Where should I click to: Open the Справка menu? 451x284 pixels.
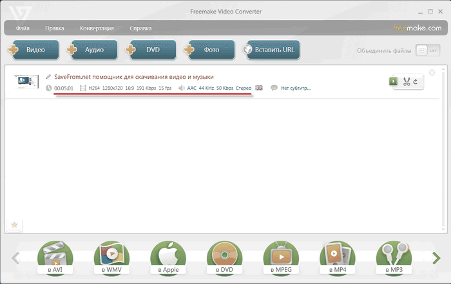tap(140, 28)
